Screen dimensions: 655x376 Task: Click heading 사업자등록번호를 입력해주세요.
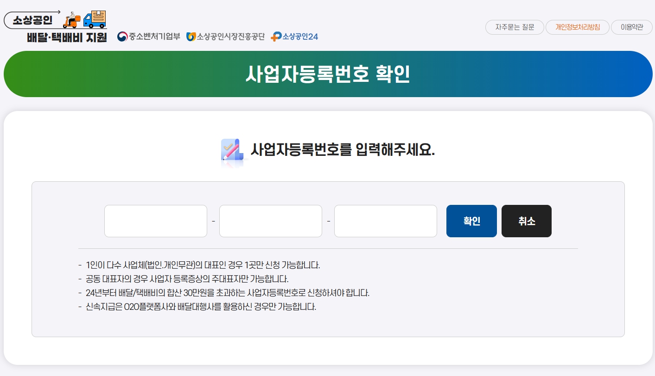click(343, 150)
